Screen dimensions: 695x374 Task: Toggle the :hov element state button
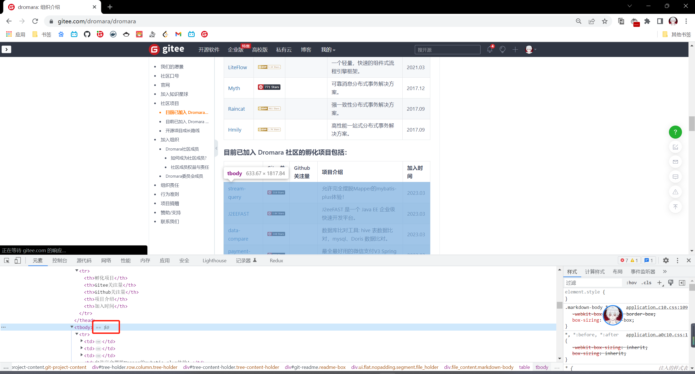[631, 283]
